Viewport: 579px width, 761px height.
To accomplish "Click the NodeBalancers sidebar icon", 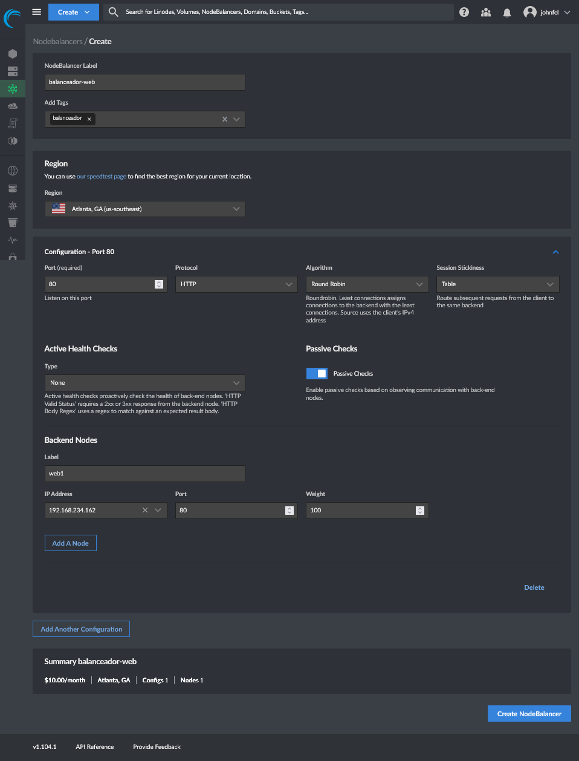I will (12, 88).
